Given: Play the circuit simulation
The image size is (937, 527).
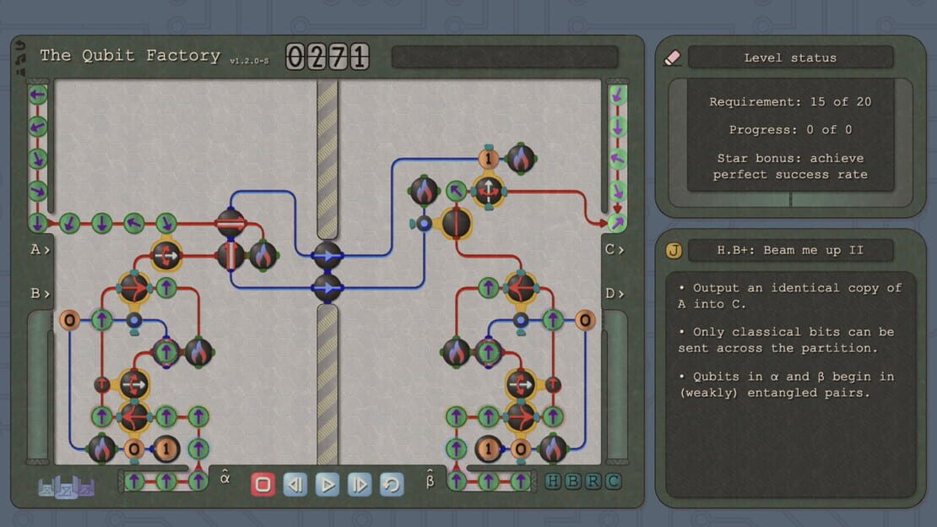Looking at the screenshot, I should point(327,484).
